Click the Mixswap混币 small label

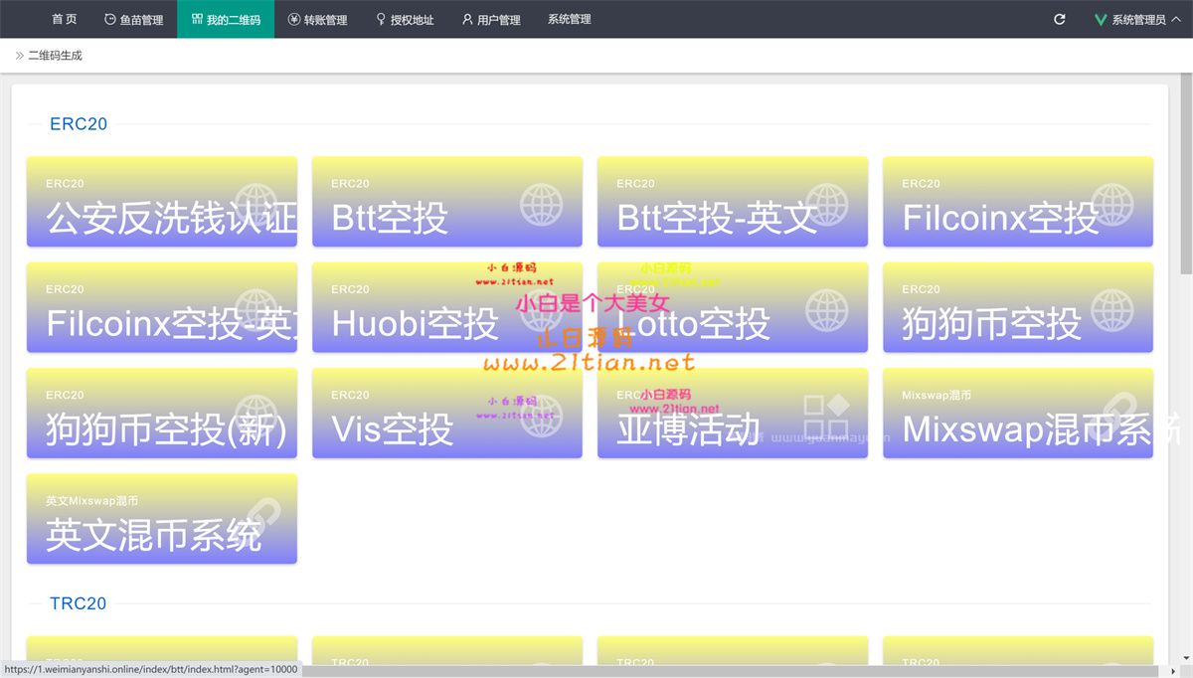click(x=937, y=395)
